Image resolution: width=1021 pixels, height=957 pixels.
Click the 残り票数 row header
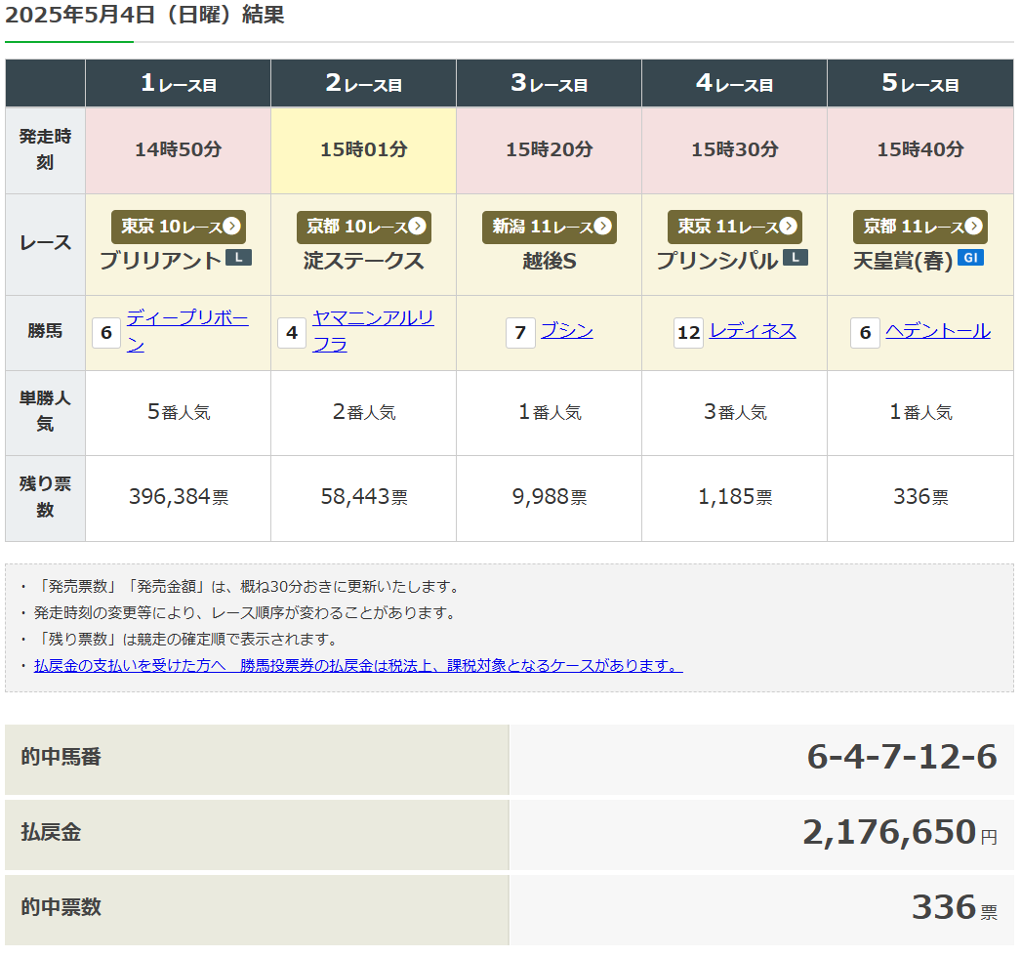[45, 497]
